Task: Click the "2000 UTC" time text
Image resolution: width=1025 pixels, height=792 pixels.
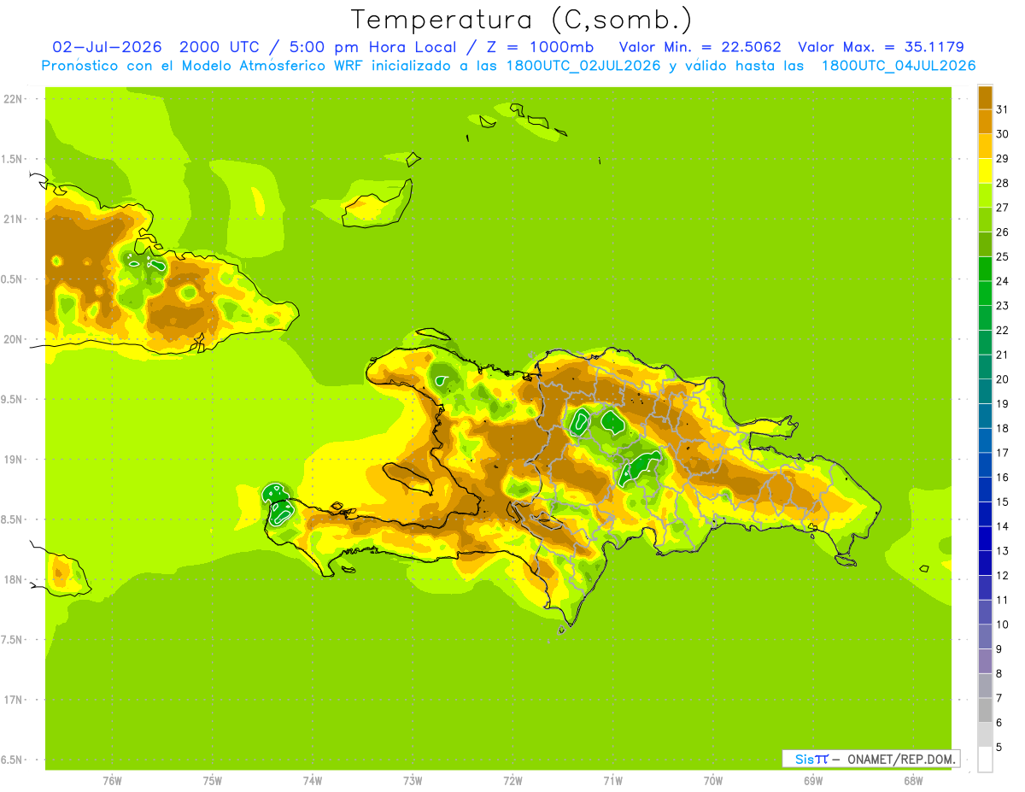Action: point(220,47)
